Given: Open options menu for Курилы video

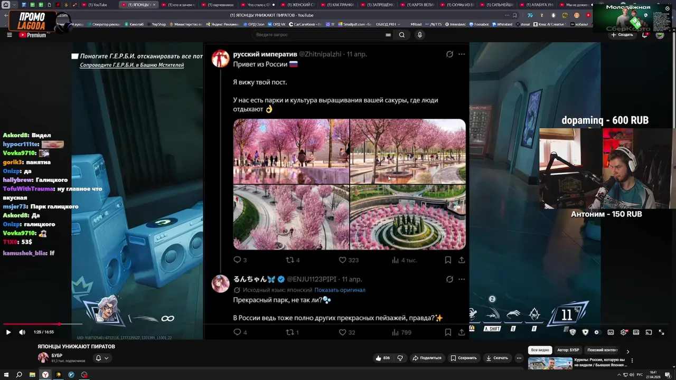Looking at the screenshot, I should click(x=632, y=360).
